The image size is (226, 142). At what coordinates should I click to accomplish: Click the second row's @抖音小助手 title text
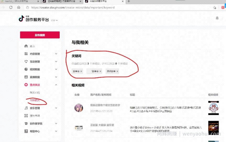click(166, 129)
